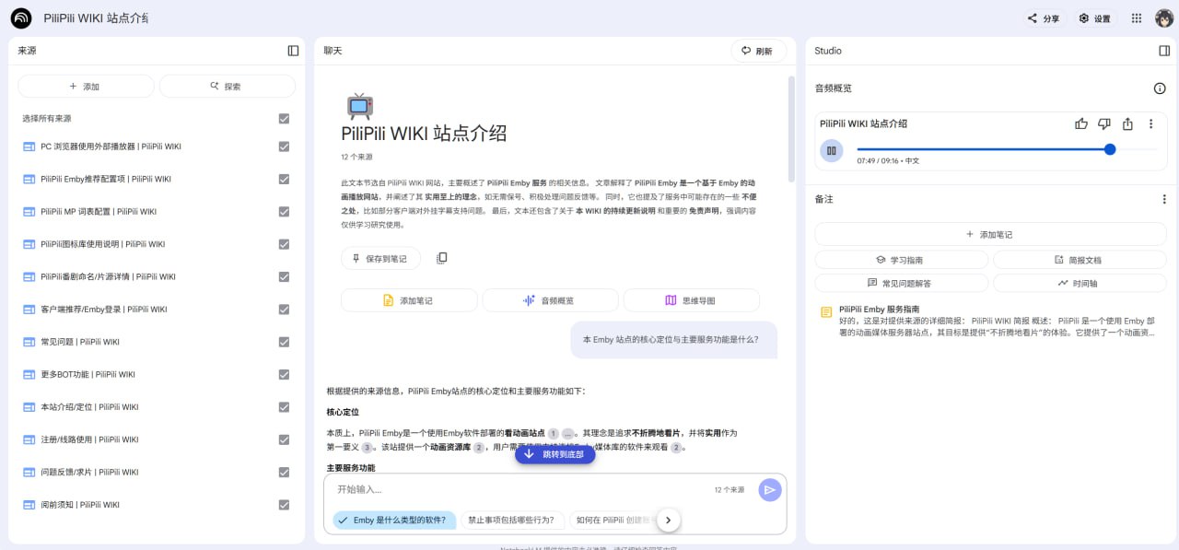Generate 学习指南 study guide
The width and height of the screenshot is (1179, 550).
point(901,261)
